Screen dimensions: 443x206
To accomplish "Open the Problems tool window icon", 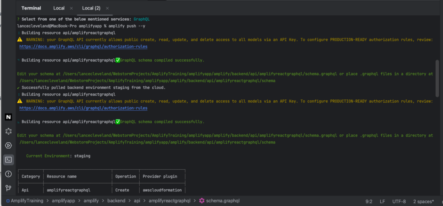I will point(8,174).
